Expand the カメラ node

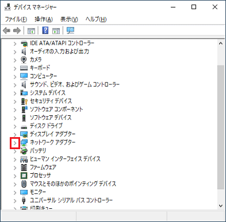[x=15, y=60]
